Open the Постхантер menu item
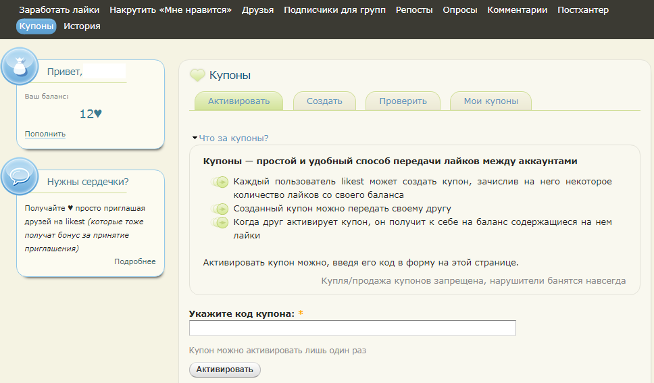Viewport: 654px width, 383px height. point(582,10)
